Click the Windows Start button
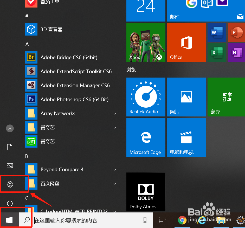 (9, 220)
